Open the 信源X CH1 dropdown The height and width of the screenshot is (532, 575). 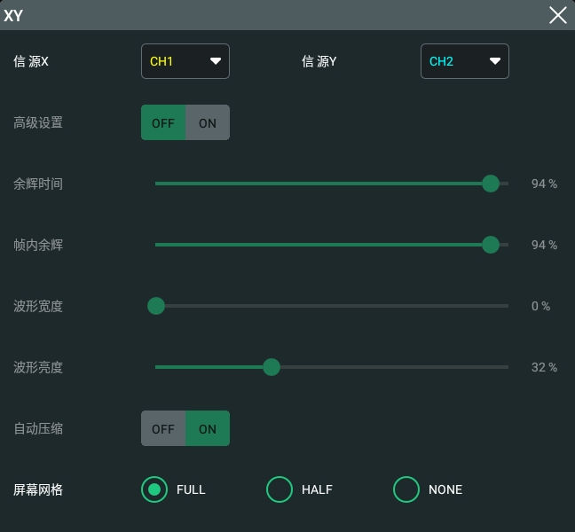pyautogui.click(x=185, y=61)
